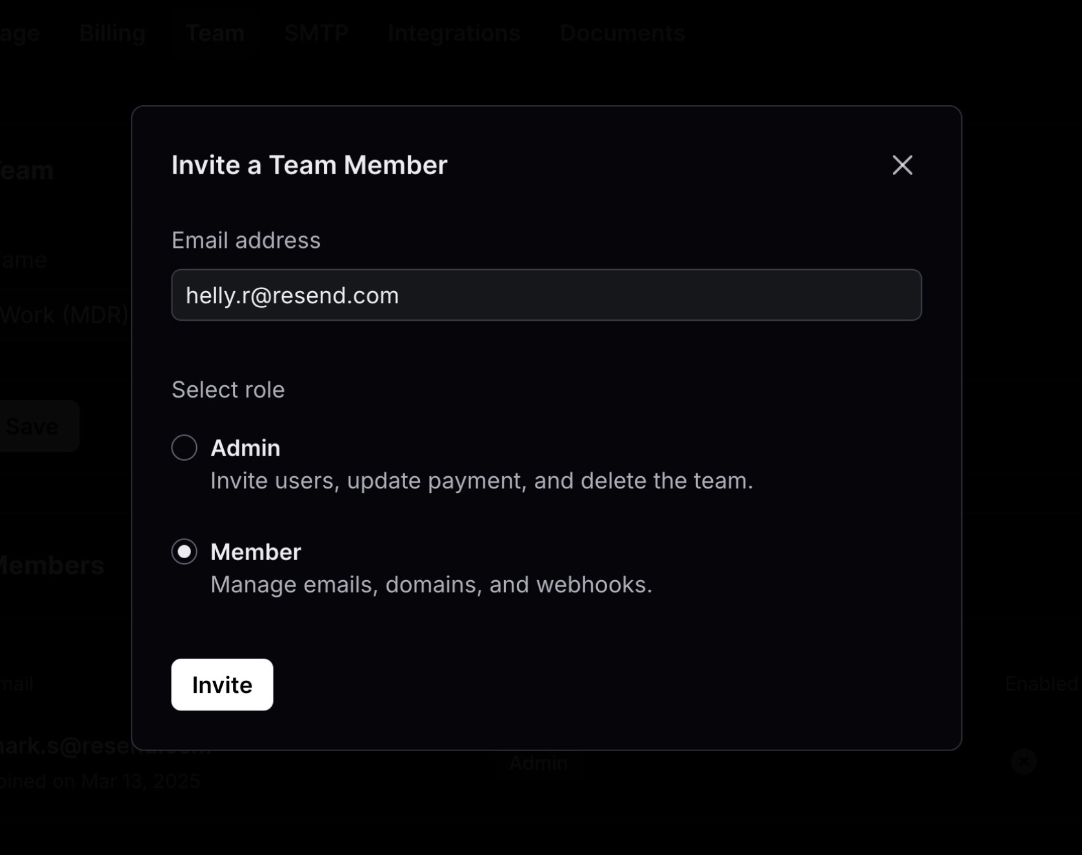This screenshot has width=1082, height=855.
Task: Click the 'Select role' label
Action: tap(228, 390)
